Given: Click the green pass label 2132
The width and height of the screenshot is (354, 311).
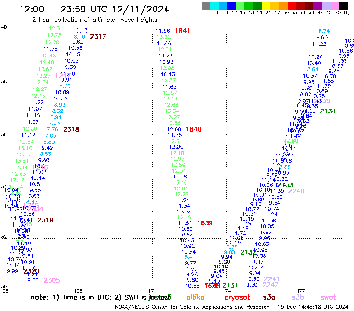Looking at the screenshot, I should [x=248, y=252].
